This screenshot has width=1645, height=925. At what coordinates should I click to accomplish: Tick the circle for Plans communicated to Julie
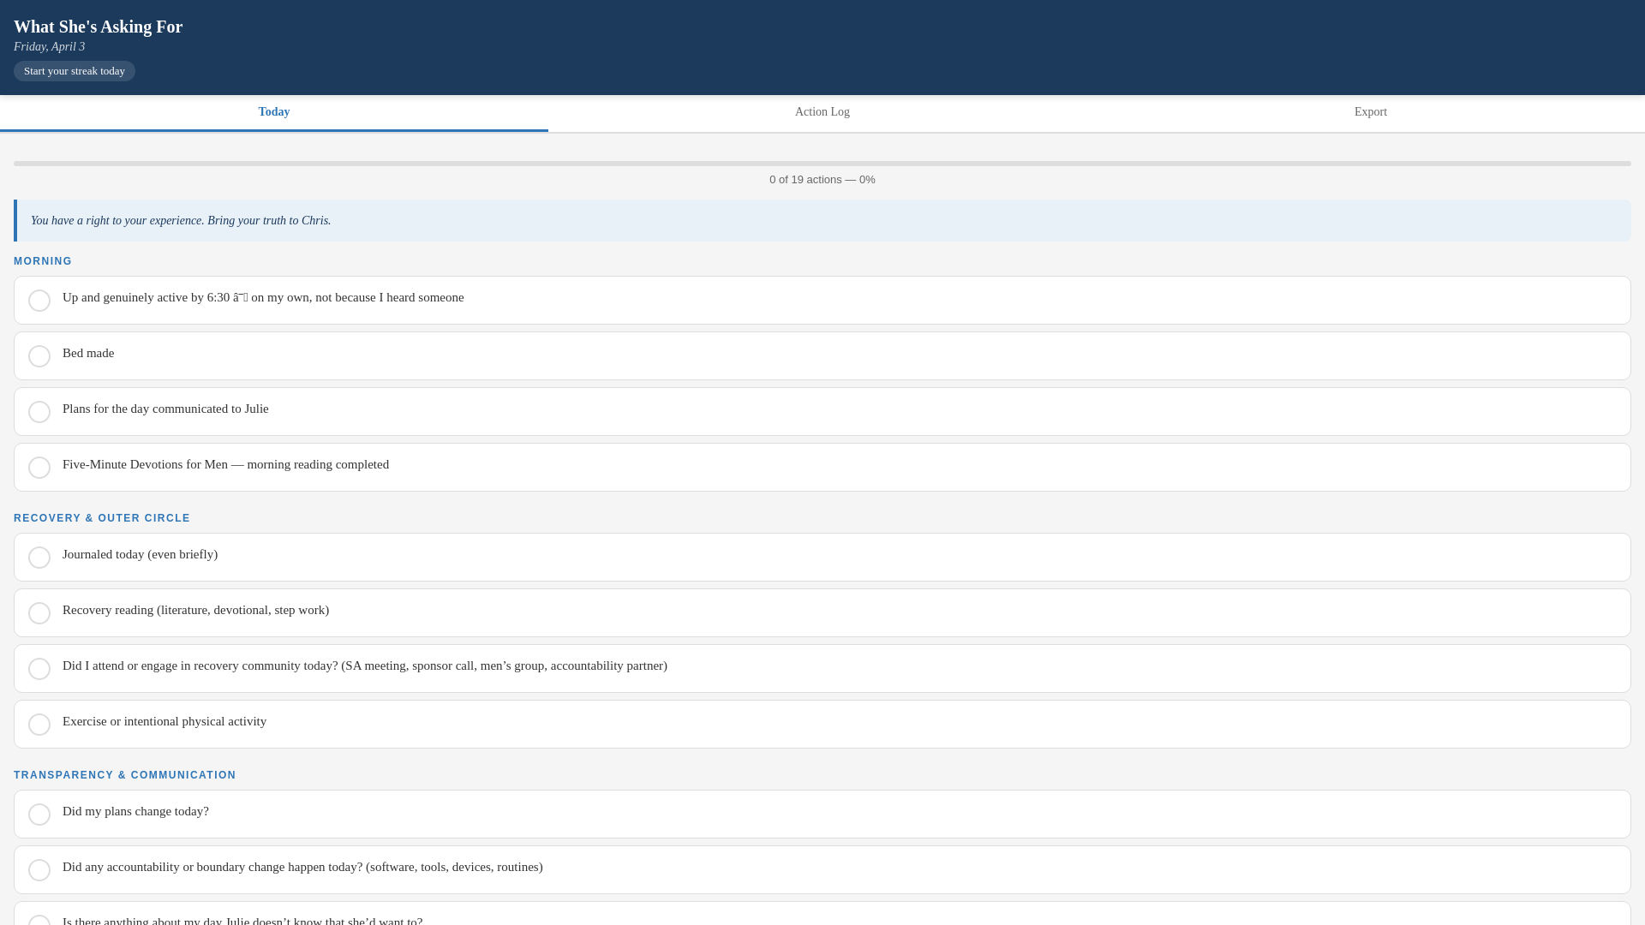39,412
